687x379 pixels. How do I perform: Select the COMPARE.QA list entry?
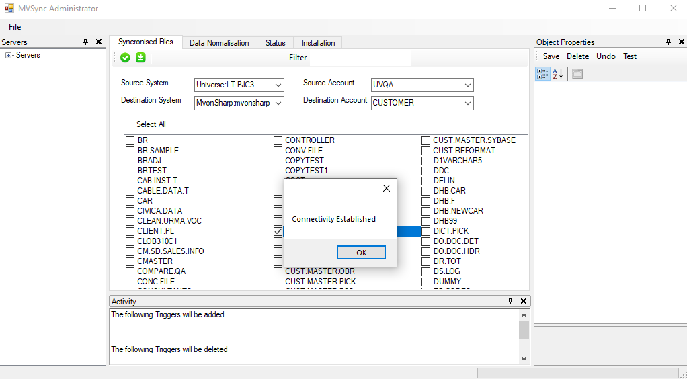point(161,271)
